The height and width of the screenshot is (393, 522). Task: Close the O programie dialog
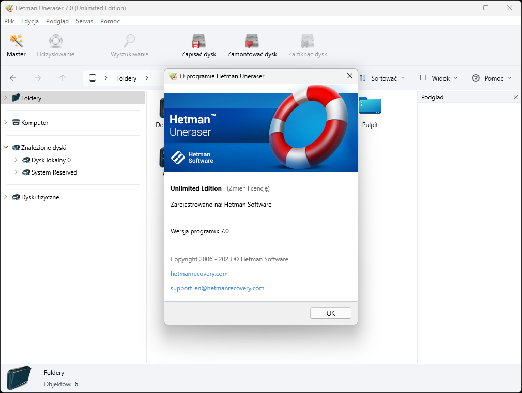click(x=350, y=76)
